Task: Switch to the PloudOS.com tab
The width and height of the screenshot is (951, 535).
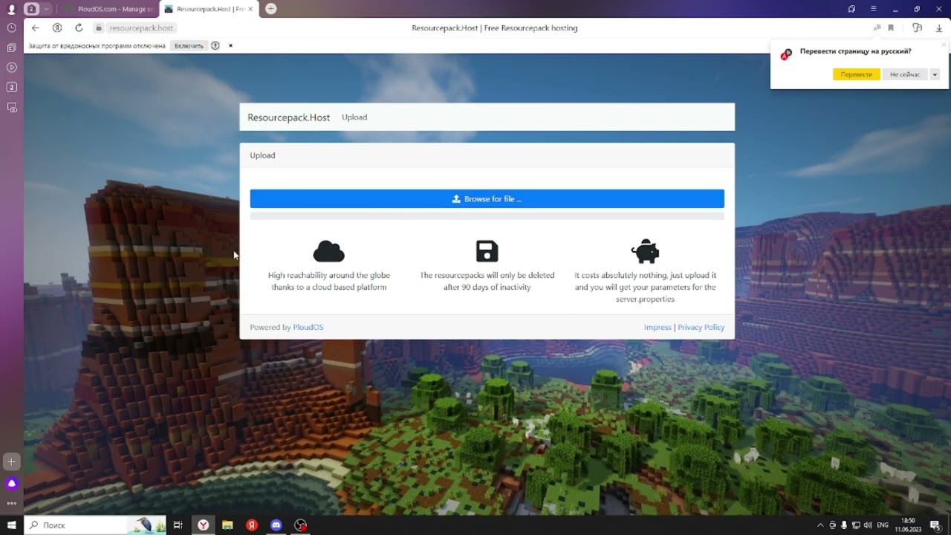Action: (109, 9)
